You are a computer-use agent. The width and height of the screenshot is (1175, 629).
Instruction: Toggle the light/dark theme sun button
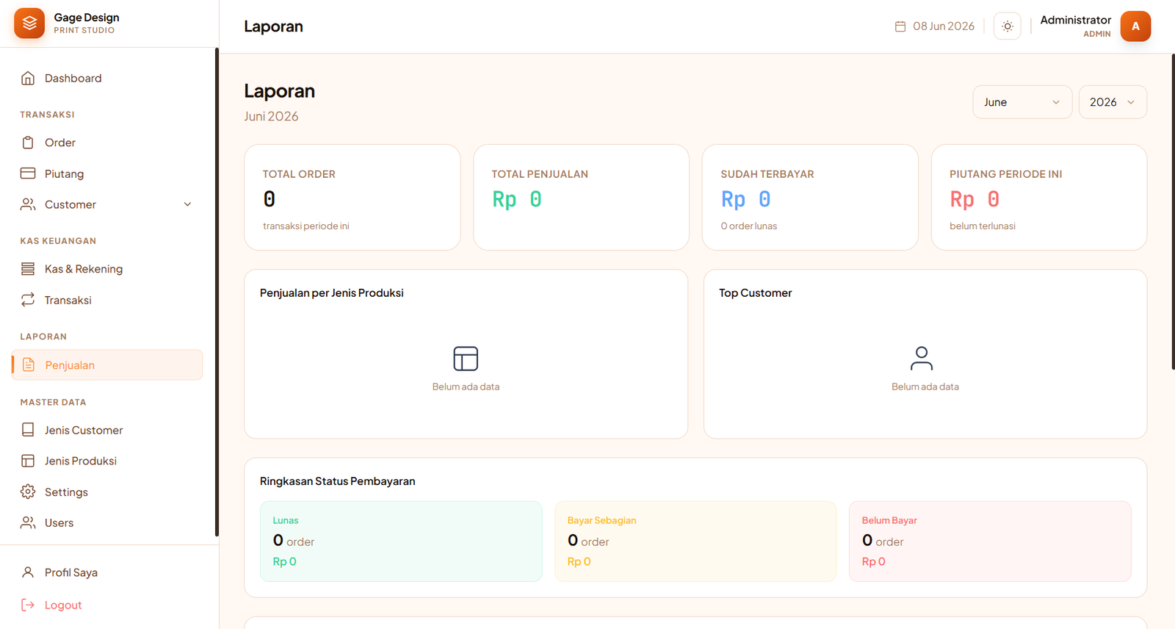point(1008,26)
